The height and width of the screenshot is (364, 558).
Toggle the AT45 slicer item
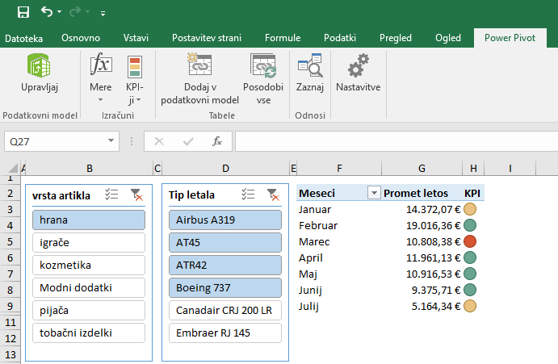pos(225,243)
